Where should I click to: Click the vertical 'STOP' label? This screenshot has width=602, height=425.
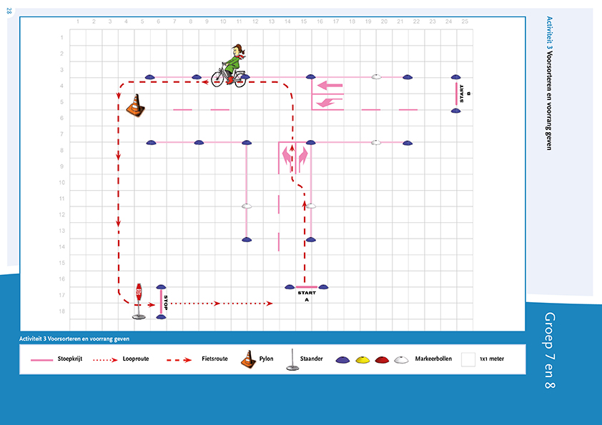coord(166,303)
